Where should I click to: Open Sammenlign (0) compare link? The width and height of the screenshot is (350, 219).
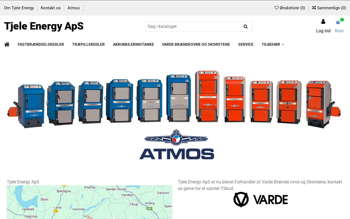pos(329,8)
